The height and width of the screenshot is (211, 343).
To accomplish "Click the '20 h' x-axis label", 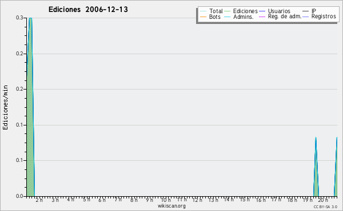I will [323, 200].
